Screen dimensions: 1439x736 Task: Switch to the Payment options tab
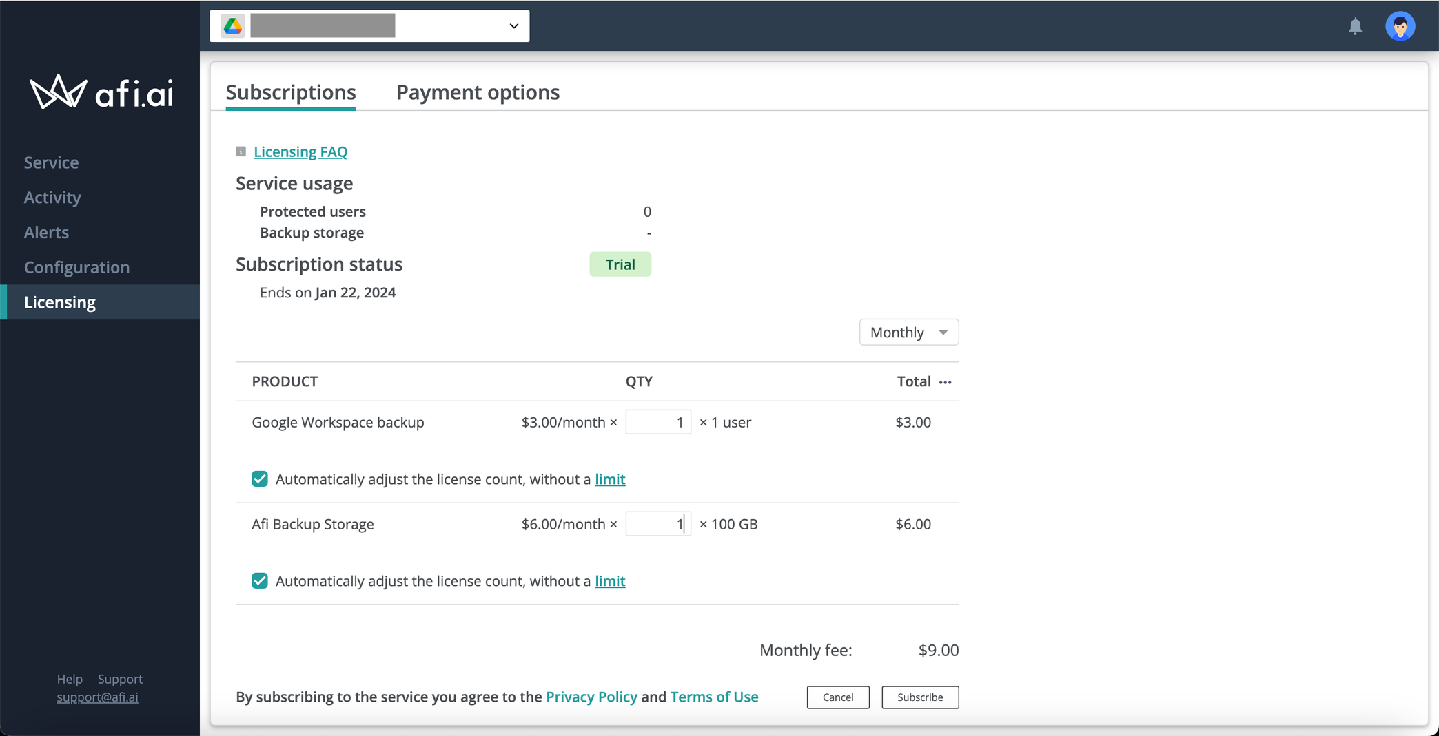click(x=478, y=92)
